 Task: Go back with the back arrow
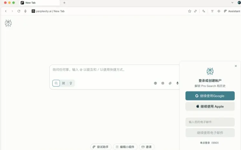tap(6, 11)
